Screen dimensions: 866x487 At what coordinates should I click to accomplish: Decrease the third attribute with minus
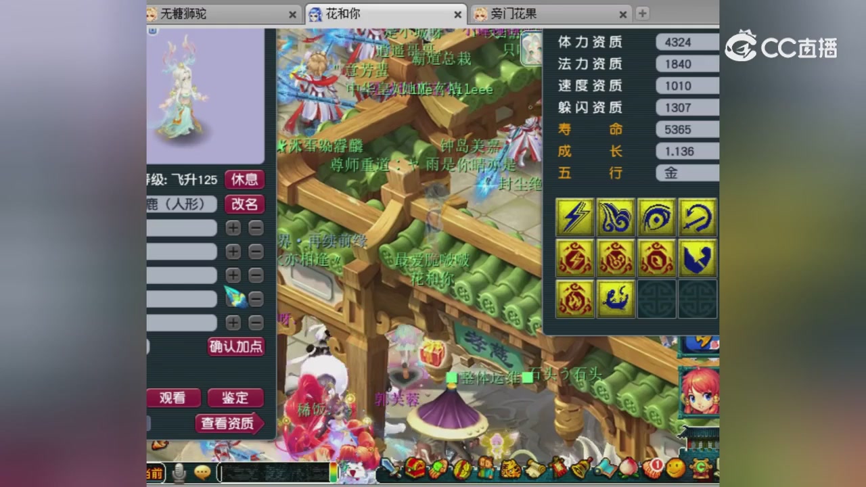256,275
